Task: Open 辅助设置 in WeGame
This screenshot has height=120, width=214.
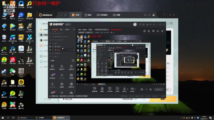Action: [67, 99]
